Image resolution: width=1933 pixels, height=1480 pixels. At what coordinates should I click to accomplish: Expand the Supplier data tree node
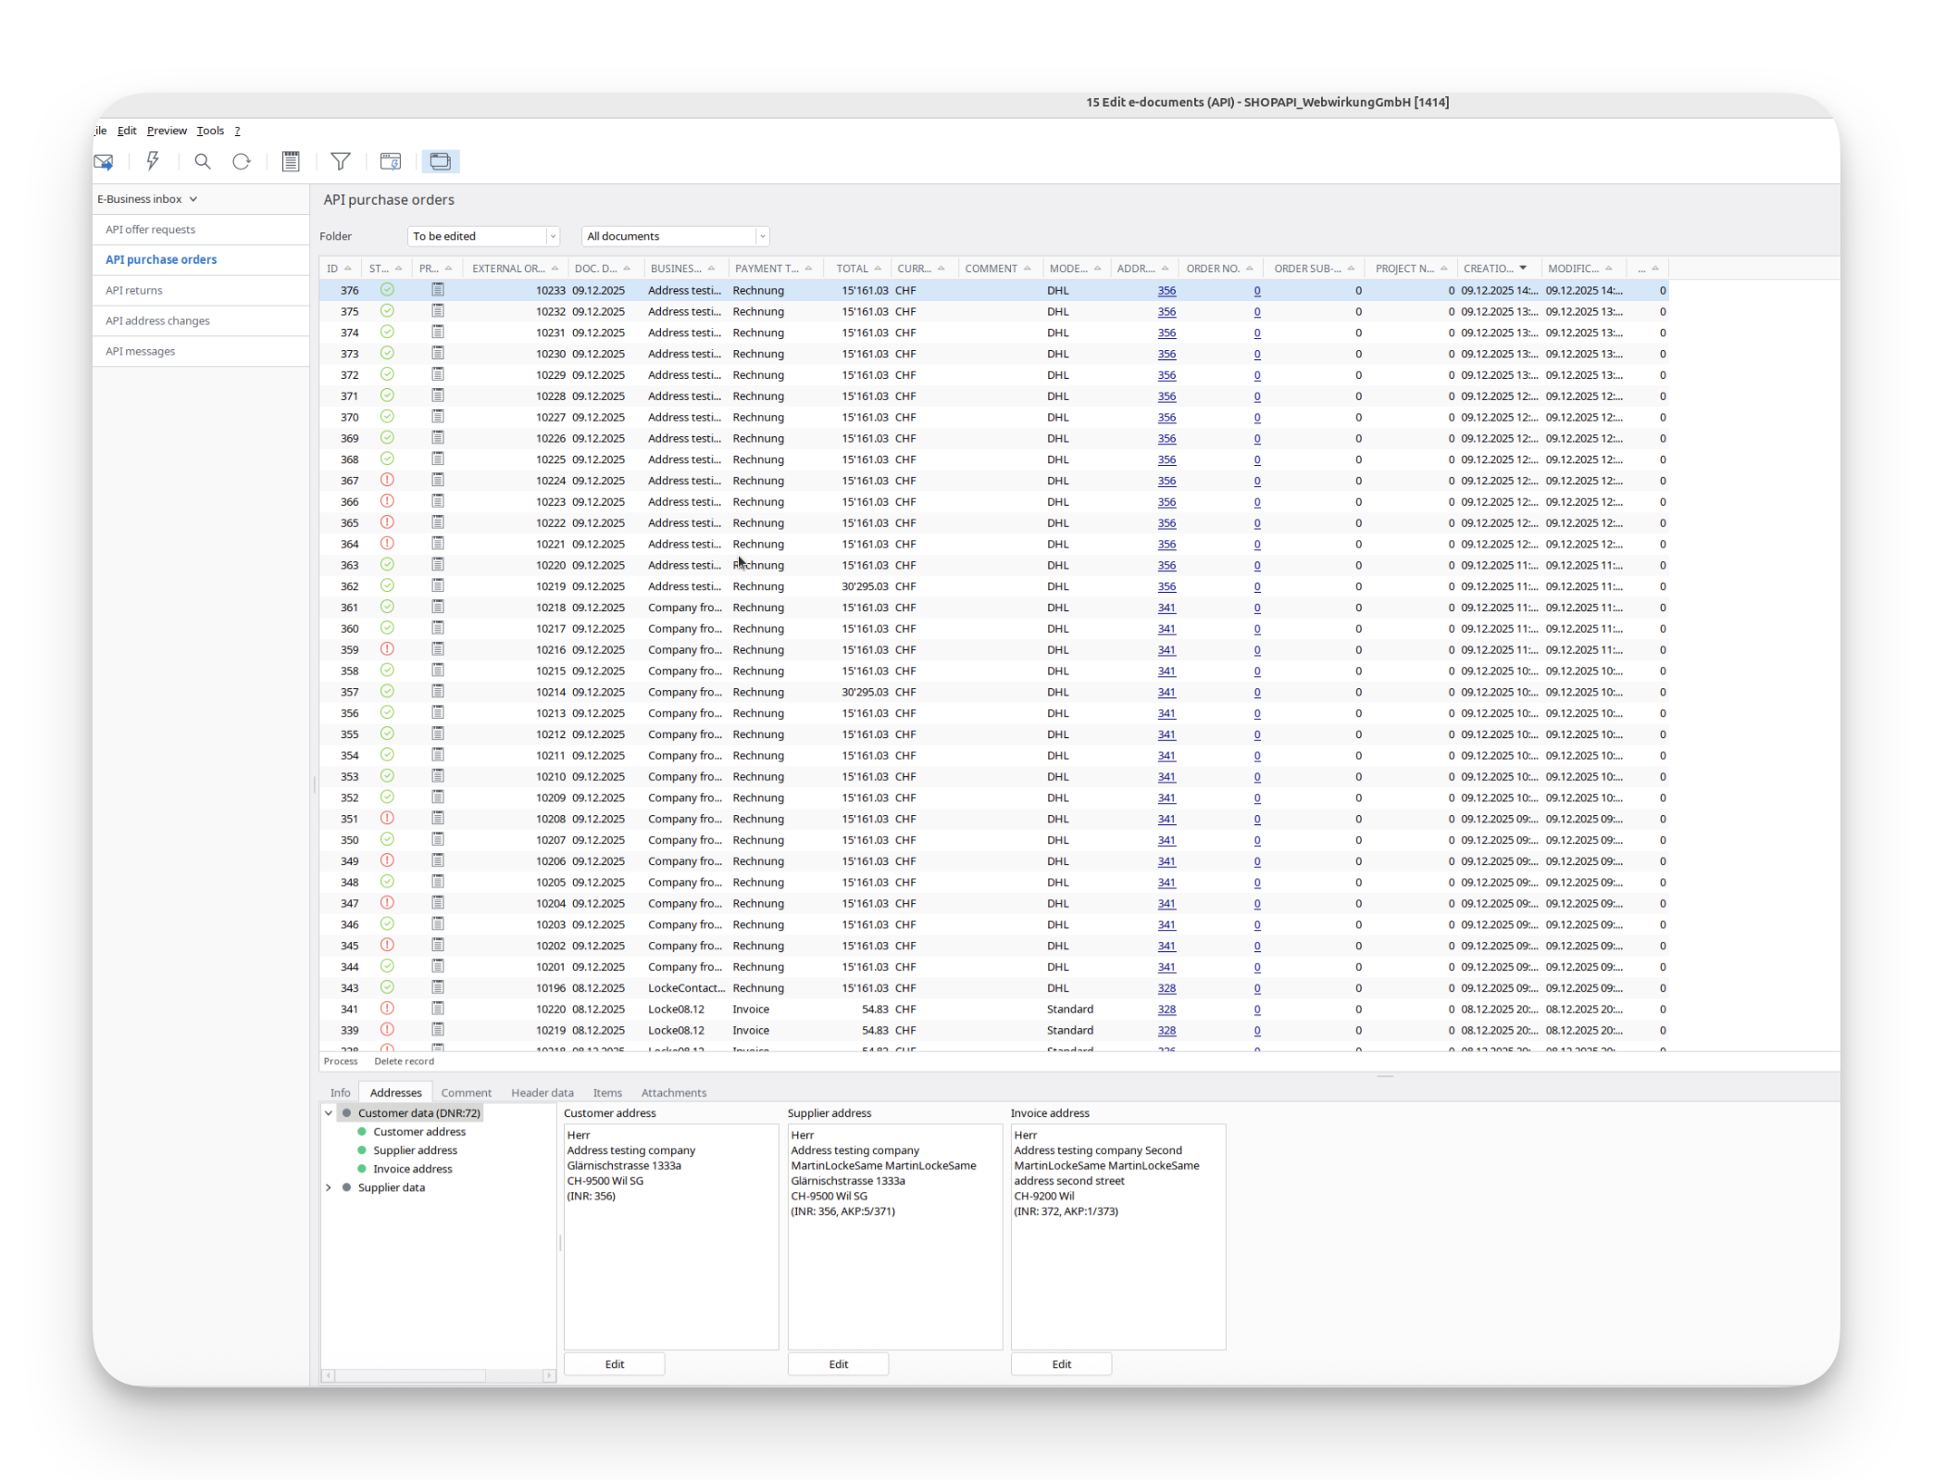tap(329, 1187)
